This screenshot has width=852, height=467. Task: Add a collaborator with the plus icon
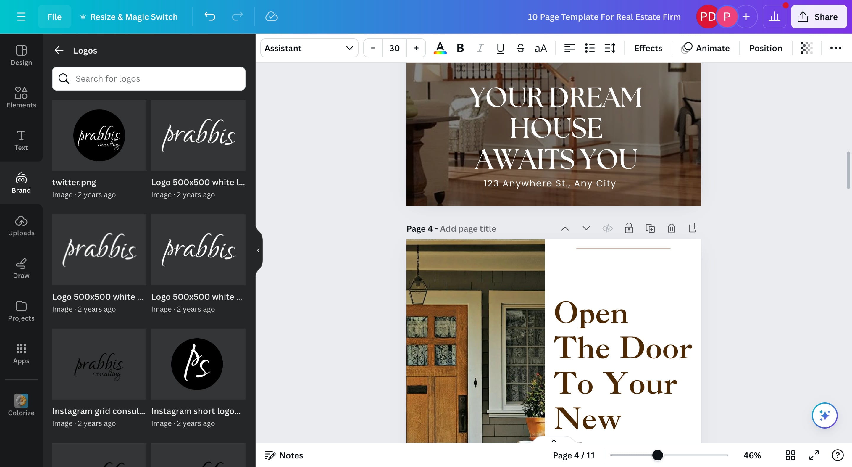(746, 17)
